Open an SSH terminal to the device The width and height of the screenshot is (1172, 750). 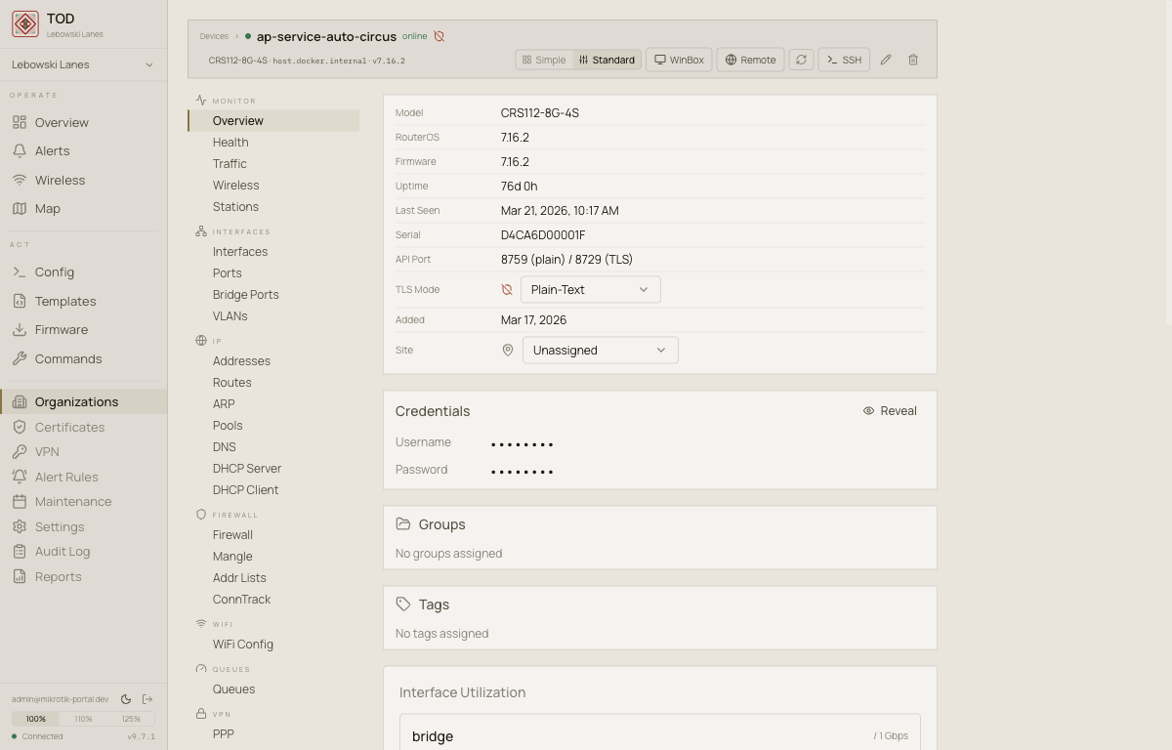[x=843, y=60]
